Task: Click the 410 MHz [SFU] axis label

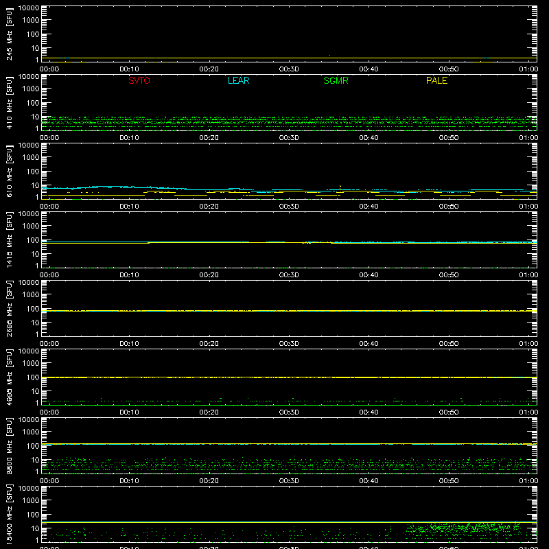Action: point(9,102)
